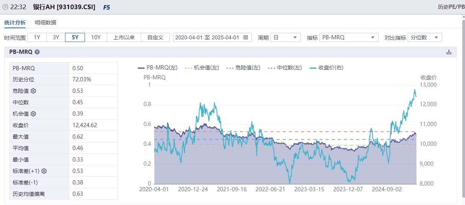The height and width of the screenshot is (205, 465).
Task: Click the 银行AH [931039.CSI] title
Action: coord(64,7)
